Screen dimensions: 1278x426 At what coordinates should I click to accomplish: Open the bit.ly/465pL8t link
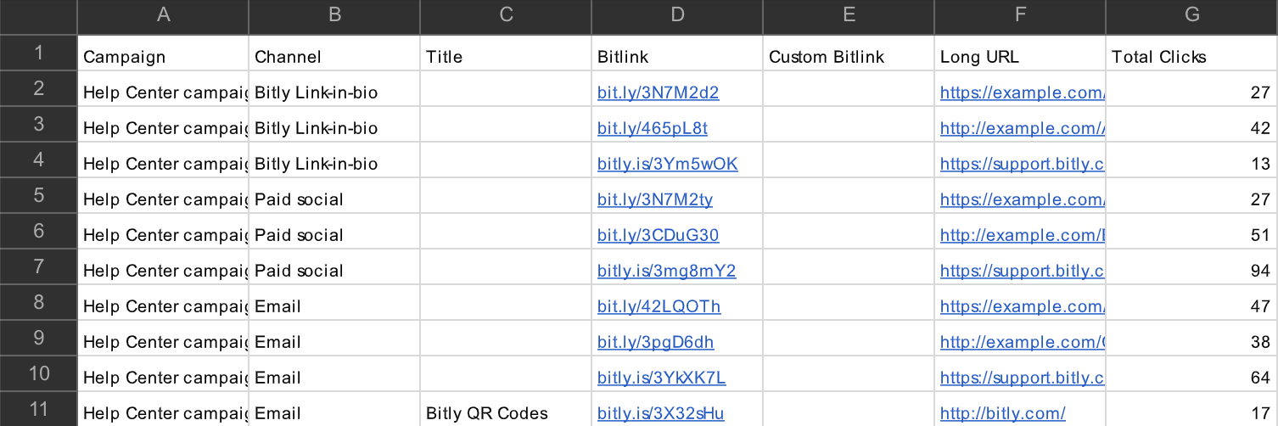coord(652,128)
